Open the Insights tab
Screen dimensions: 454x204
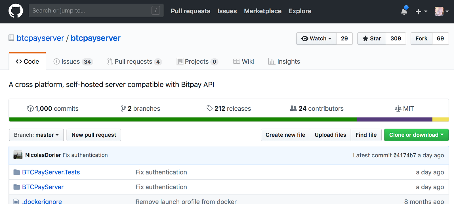[284, 62]
